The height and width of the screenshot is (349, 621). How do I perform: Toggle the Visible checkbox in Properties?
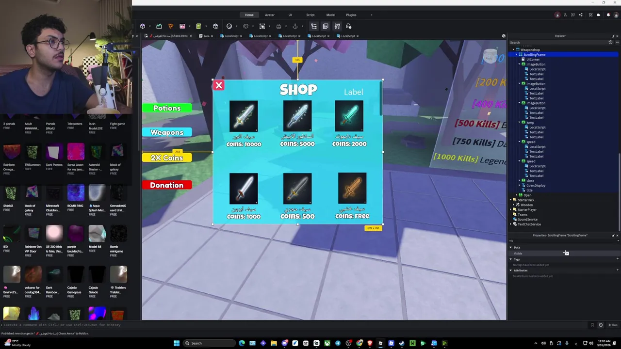566,254
